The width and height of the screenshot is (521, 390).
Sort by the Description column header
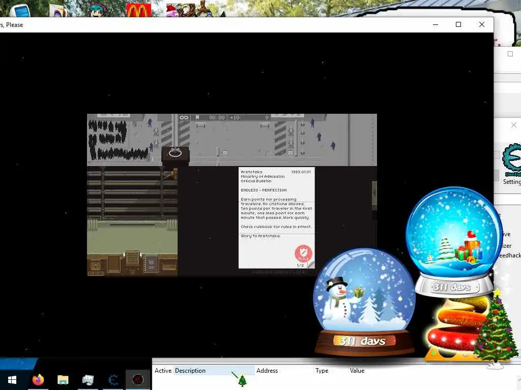tap(214, 370)
